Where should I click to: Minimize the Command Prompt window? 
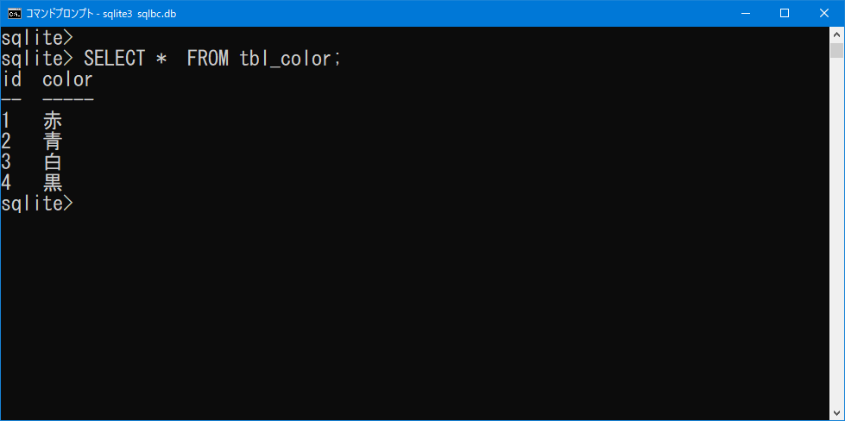745,14
